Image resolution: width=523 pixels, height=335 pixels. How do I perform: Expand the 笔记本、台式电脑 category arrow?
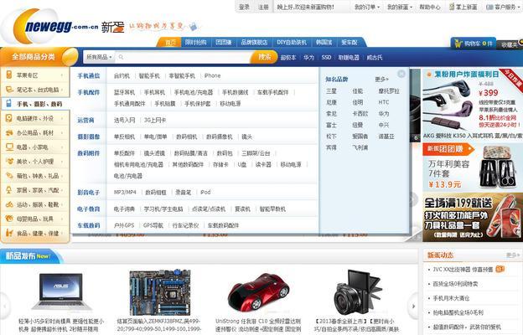coord(62,90)
